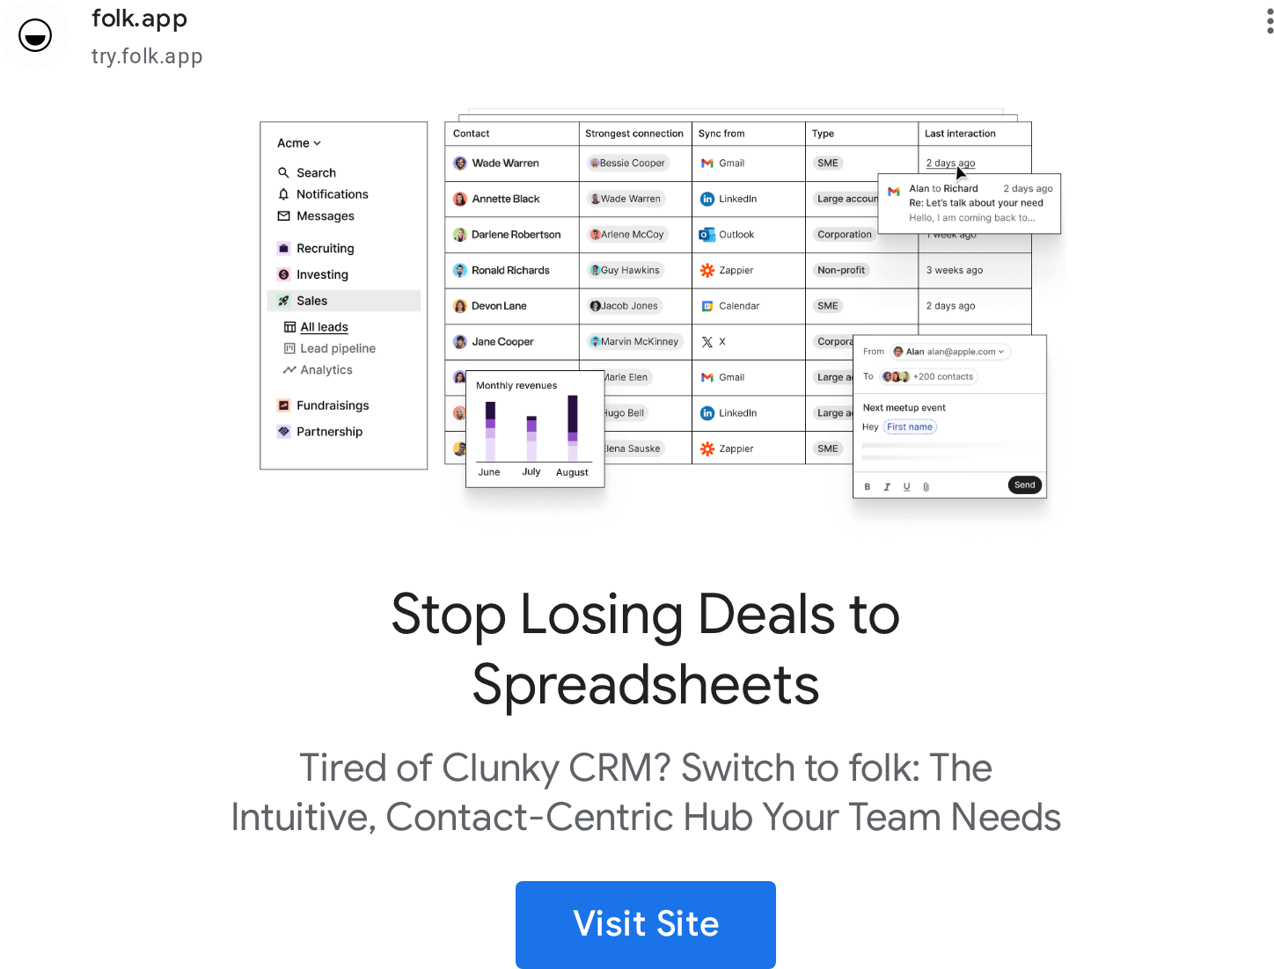Screen dimensions: 1274x969
Task: Click the Send button
Action: coord(1024,484)
